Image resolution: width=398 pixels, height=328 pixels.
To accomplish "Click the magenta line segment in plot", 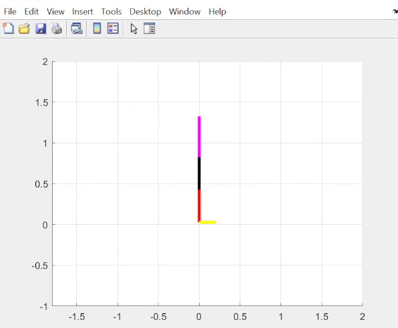I will click(199, 137).
